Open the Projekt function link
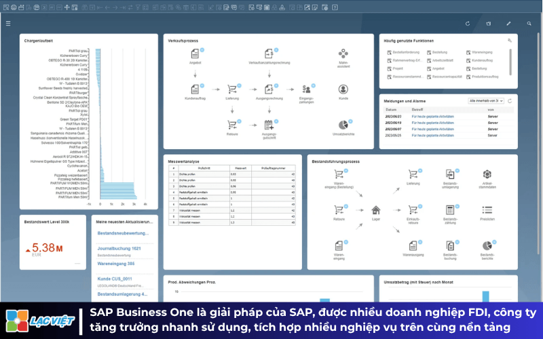The width and height of the screenshot is (543, 339). (x=395, y=68)
